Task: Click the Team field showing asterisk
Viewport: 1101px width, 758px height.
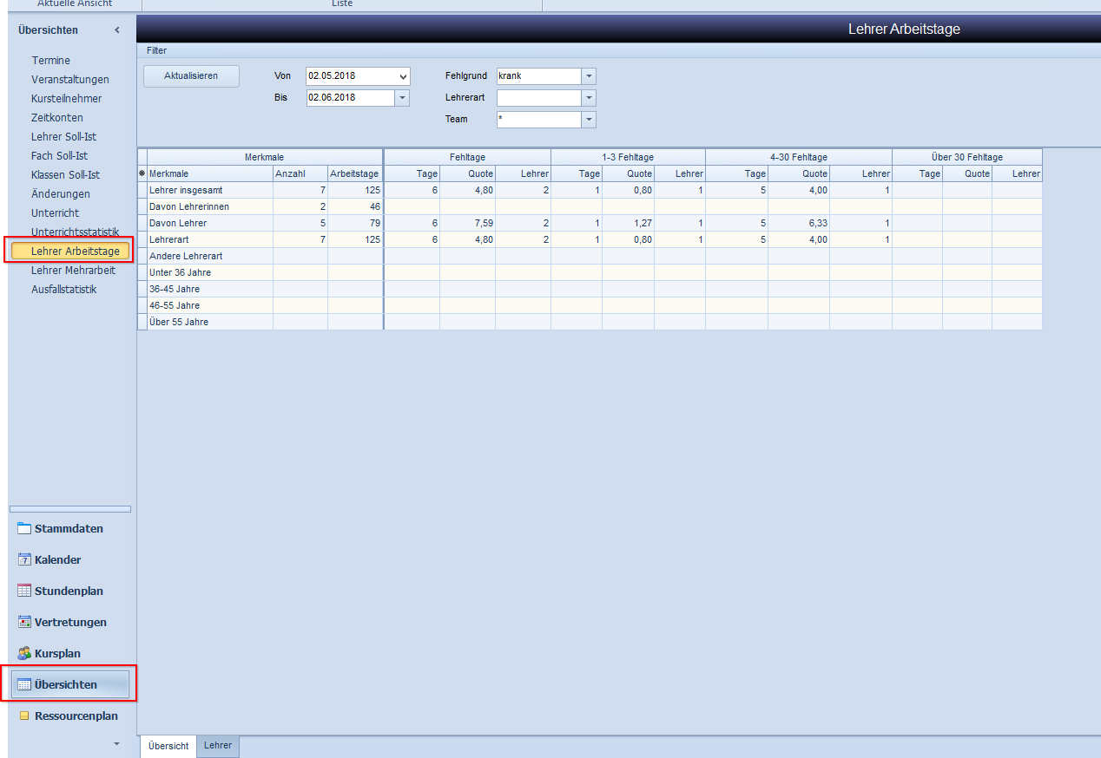Action: pyautogui.click(x=539, y=120)
